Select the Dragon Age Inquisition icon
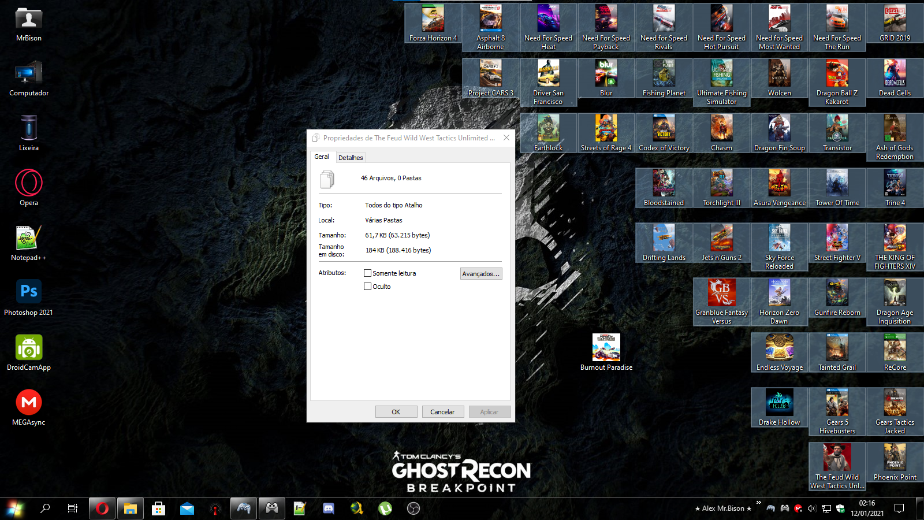Image resolution: width=924 pixels, height=520 pixels. point(895,302)
